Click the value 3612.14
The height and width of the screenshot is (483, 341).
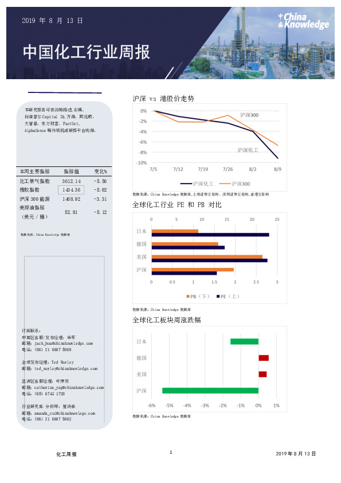point(72,181)
